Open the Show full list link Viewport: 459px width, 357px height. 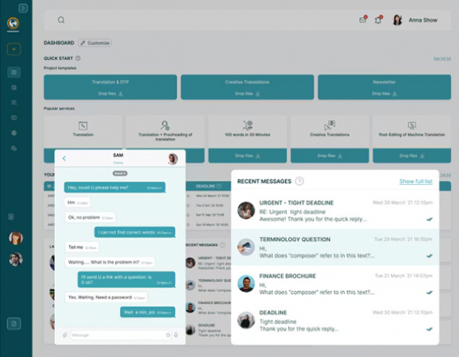415,181
